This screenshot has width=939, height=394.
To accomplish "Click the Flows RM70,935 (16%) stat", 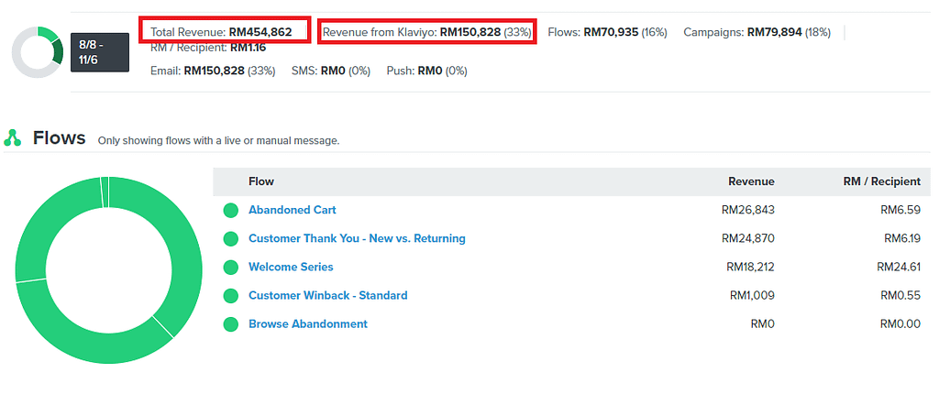I will tap(607, 32).
